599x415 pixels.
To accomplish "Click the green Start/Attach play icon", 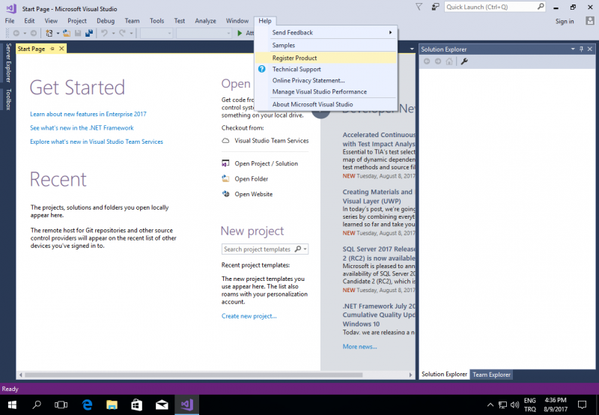I will coord(240,33).
